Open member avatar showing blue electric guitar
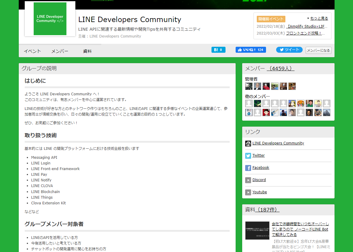Image resolution: width=353 pixels, height=252 pixels. click(275, 112)
